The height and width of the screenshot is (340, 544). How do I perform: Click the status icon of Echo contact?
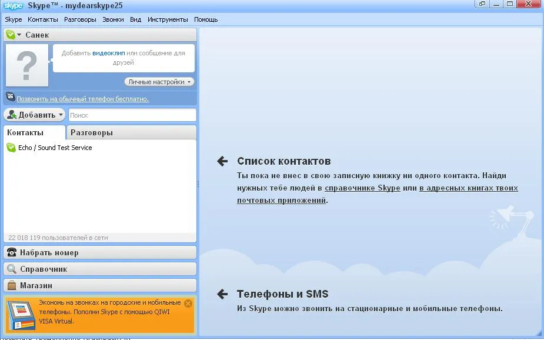11,148
